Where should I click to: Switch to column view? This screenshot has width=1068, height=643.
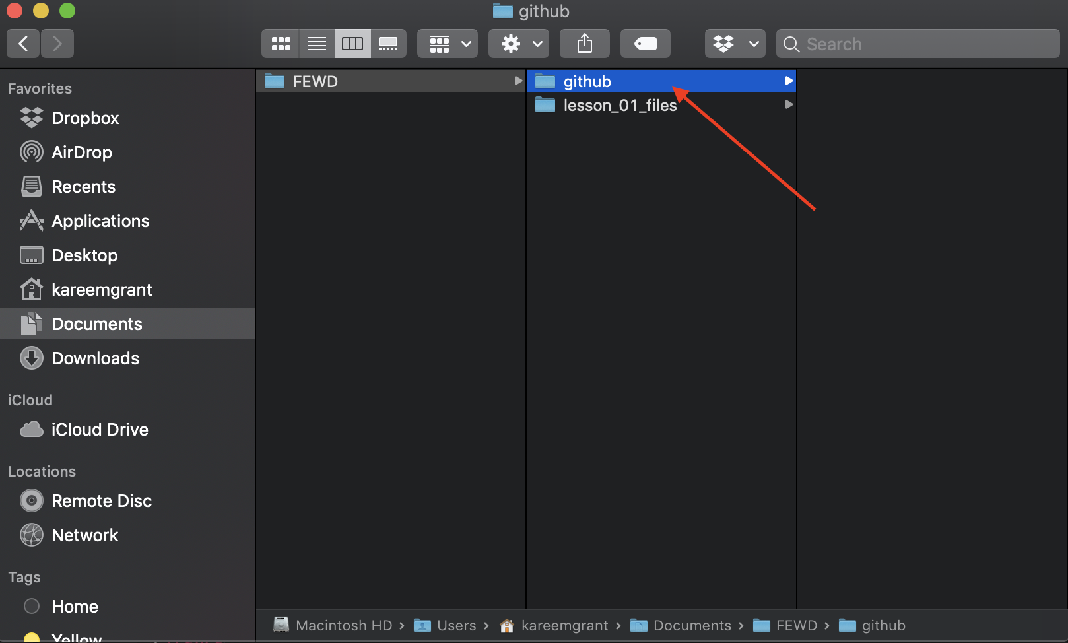[352, 44]
